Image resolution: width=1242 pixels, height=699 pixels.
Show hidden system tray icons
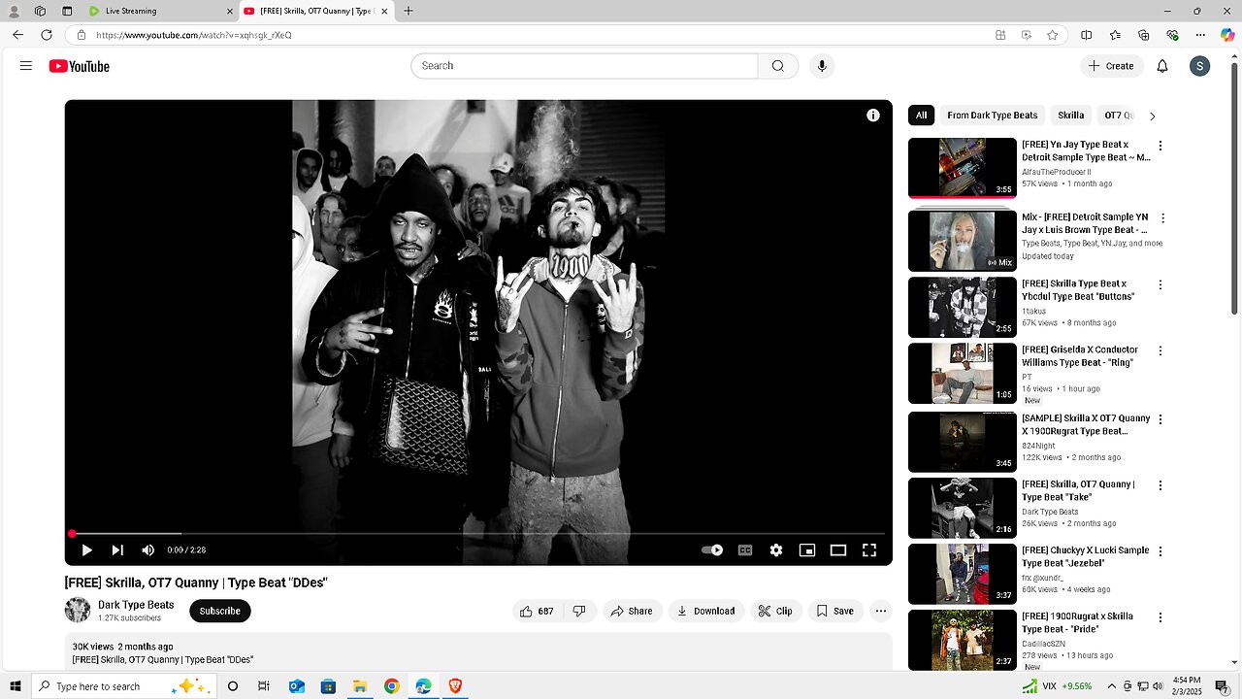(x=1112, y=686)
